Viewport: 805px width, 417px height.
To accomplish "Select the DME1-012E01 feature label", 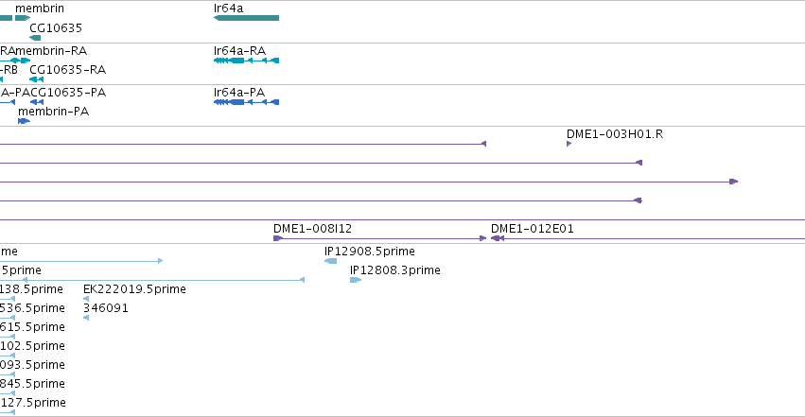I will pos(532,228).
